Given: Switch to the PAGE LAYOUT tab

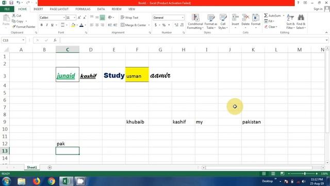Looking at the screenshot, I should coord(59,9).
